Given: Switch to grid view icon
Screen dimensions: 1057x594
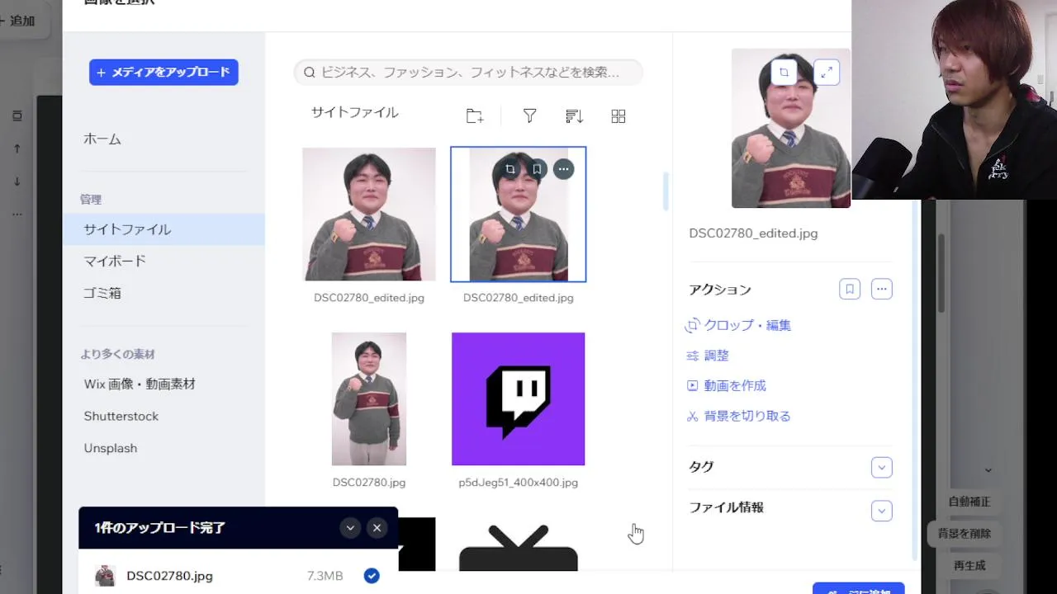Looking at the screenshot, I should (619, 116).
